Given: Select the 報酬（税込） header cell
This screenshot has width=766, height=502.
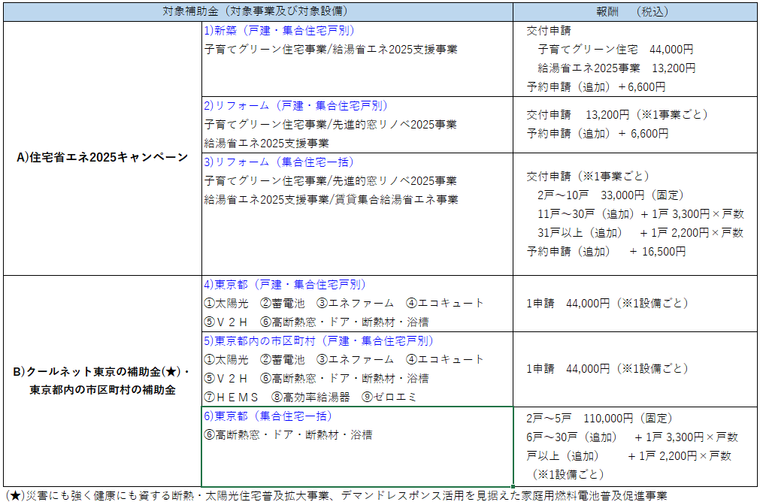Looking at the screenshot, I should tap(635, 12).
